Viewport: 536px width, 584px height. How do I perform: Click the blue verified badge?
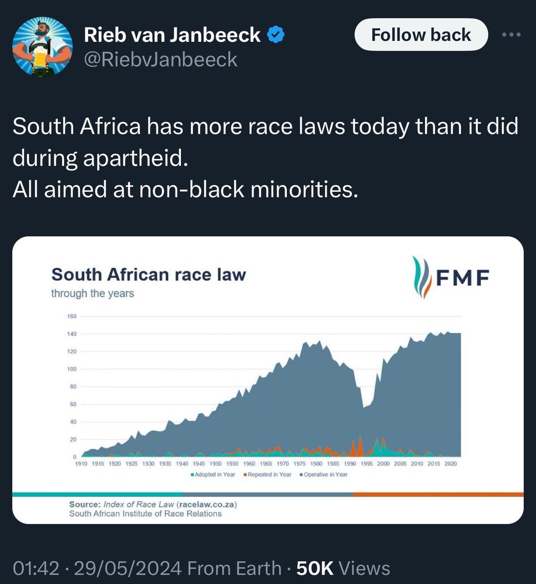277,35
